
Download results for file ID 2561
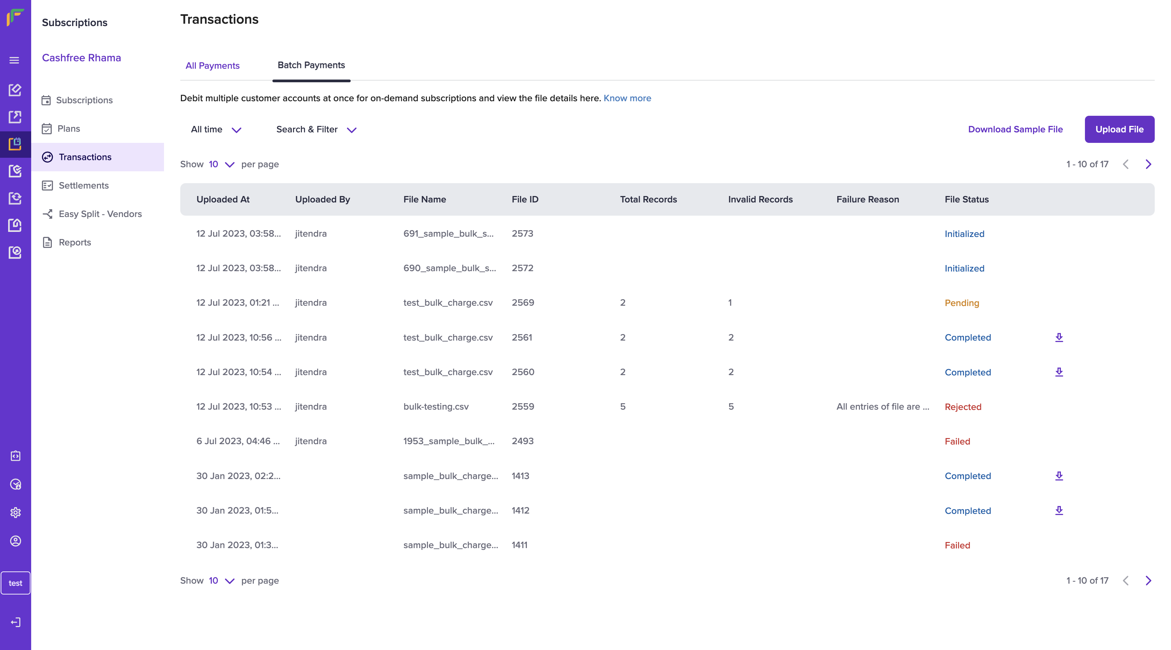pyautogui.click(x=1059, y=338)
